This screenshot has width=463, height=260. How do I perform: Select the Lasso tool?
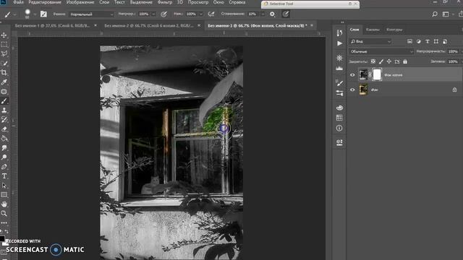[x=4, y=53]
